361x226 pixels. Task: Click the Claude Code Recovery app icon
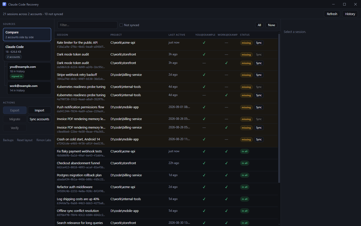point(4,4)
